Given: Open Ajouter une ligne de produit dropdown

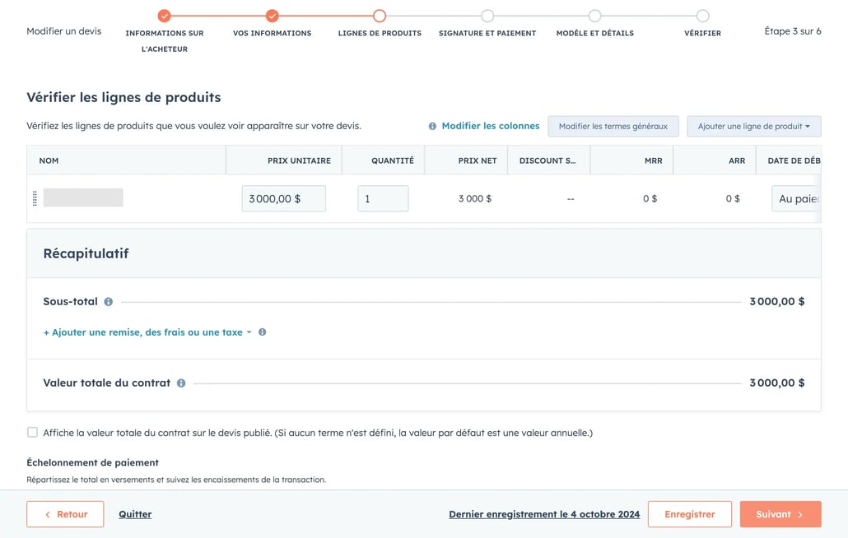Looking at the screenshot, I should tap(753, 127).
